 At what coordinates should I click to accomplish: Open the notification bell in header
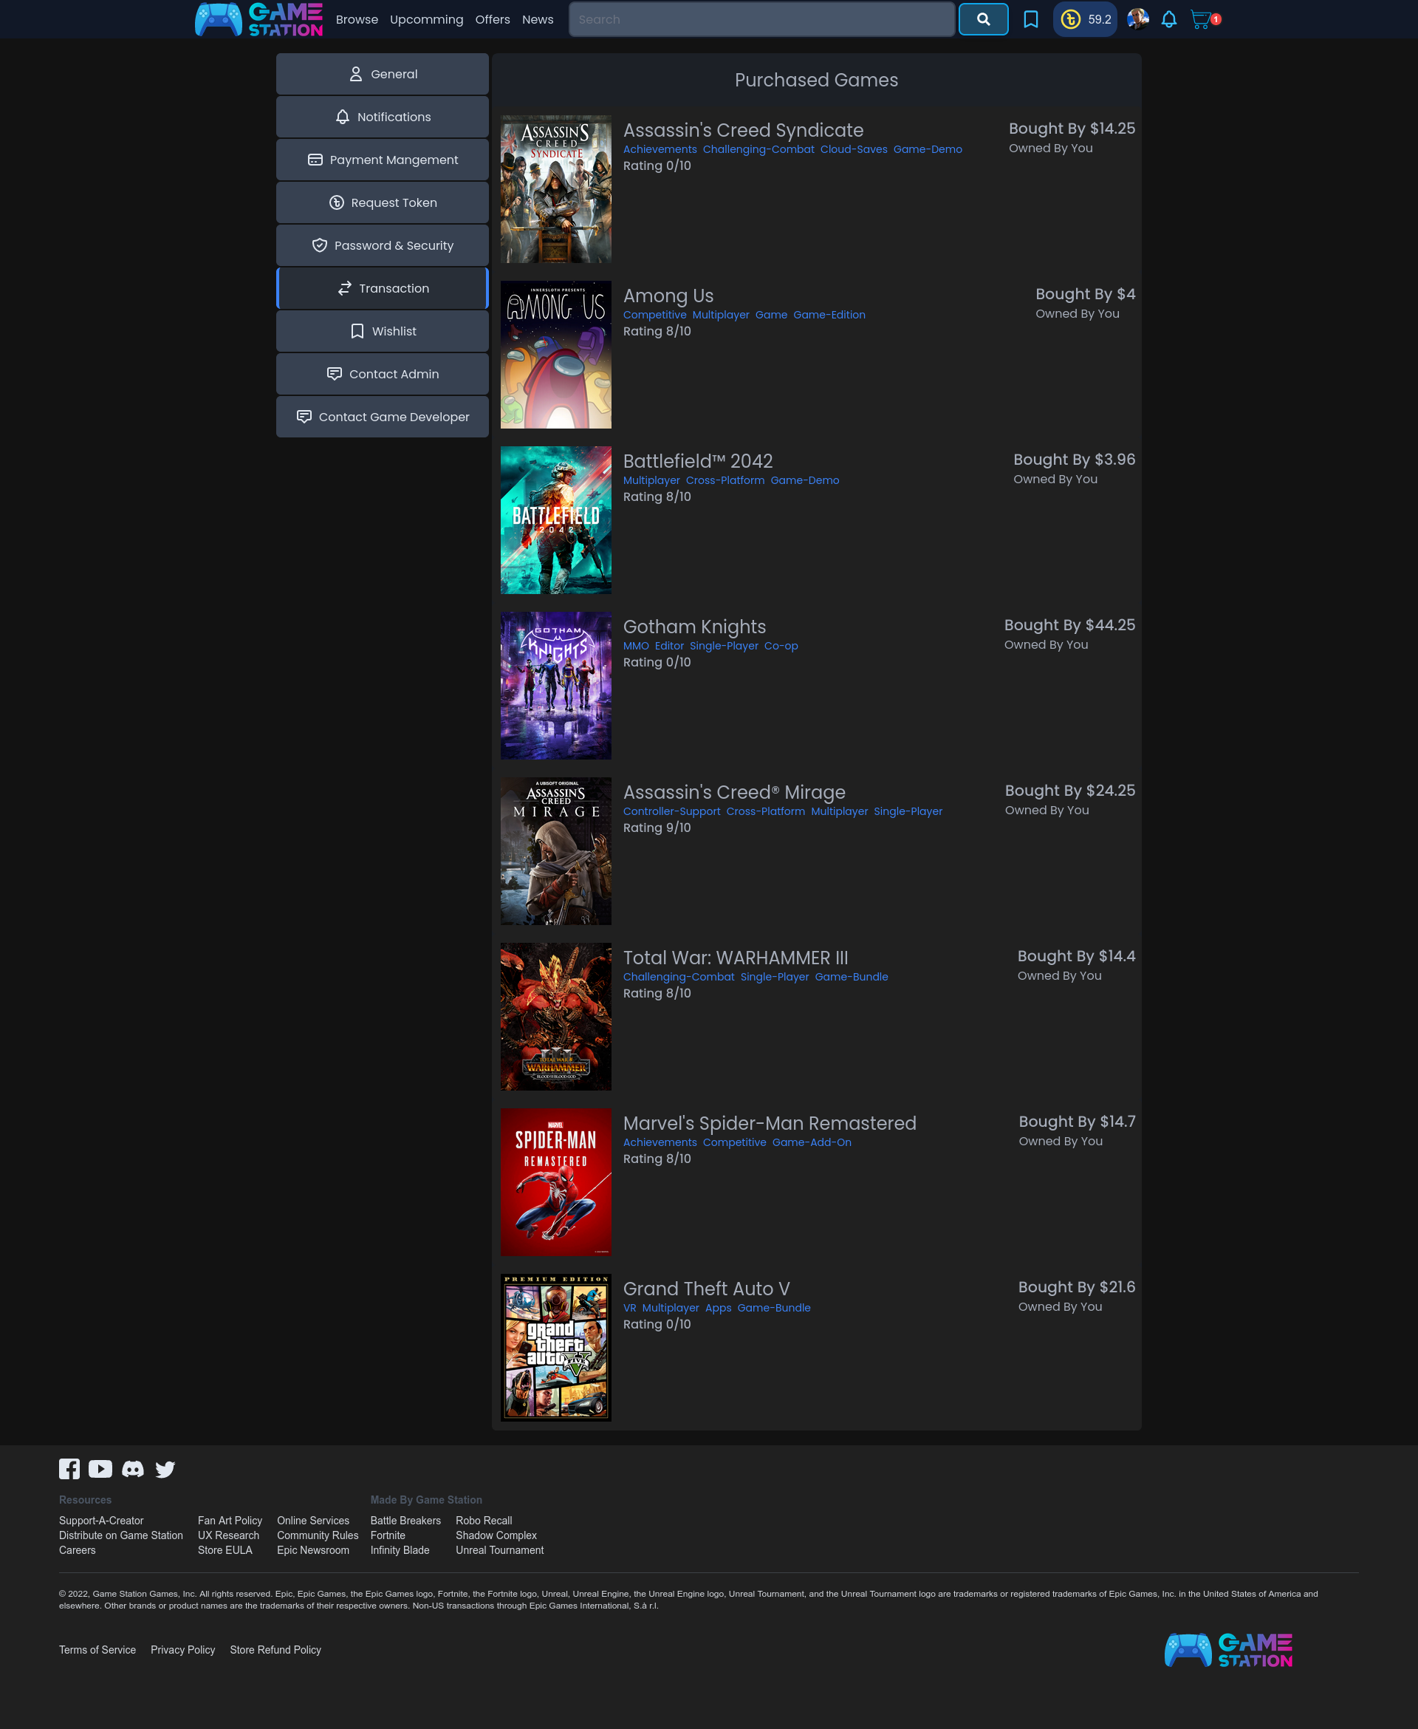(1169, 20)
